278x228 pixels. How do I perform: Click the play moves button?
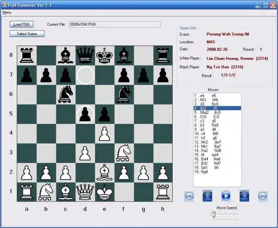click(226, 196)
